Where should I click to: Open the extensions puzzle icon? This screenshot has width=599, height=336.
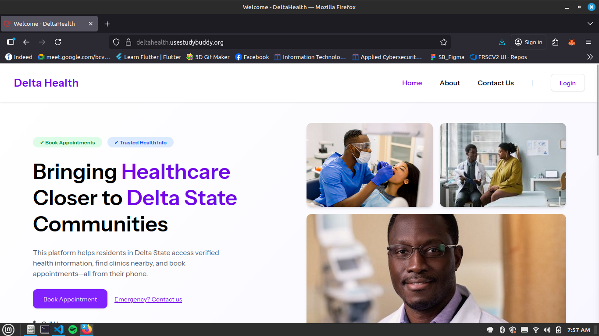[556, 42]
